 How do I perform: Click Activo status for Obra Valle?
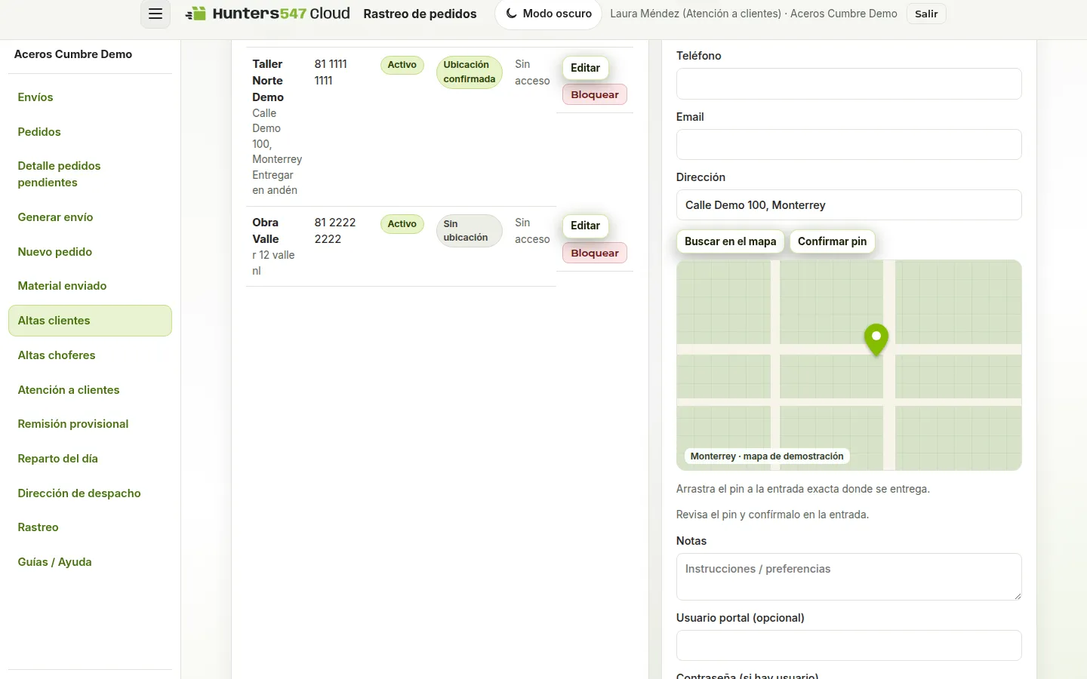coord(402,224)
